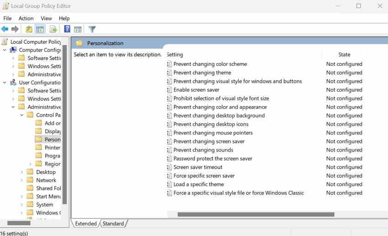Click the Computer Configuration computer icon
The height and width of the screenshot is (236, 388).
(x=13, y=50)
